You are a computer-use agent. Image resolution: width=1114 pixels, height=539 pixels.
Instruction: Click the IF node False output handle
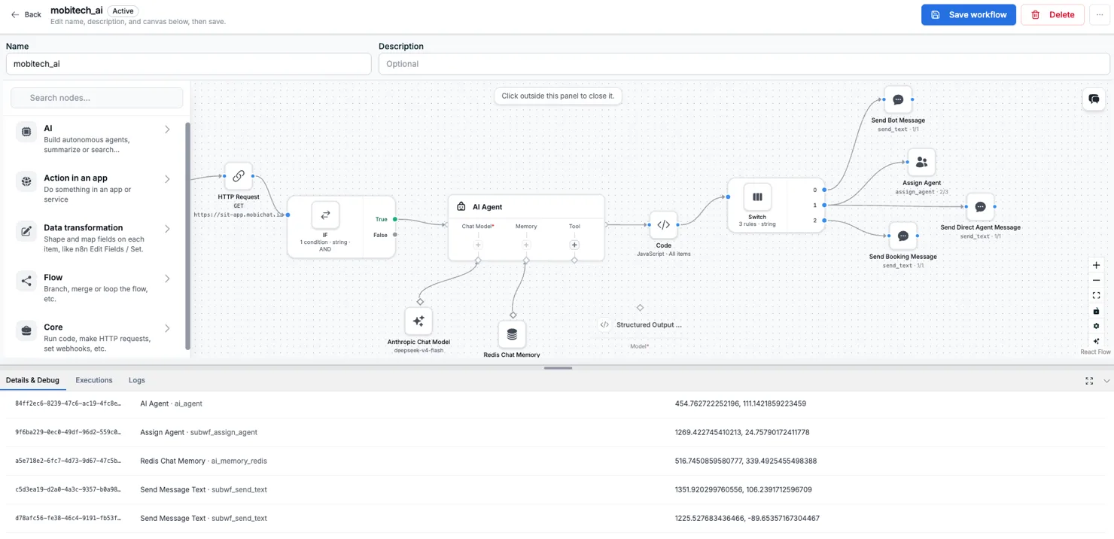tap(395, 235)
